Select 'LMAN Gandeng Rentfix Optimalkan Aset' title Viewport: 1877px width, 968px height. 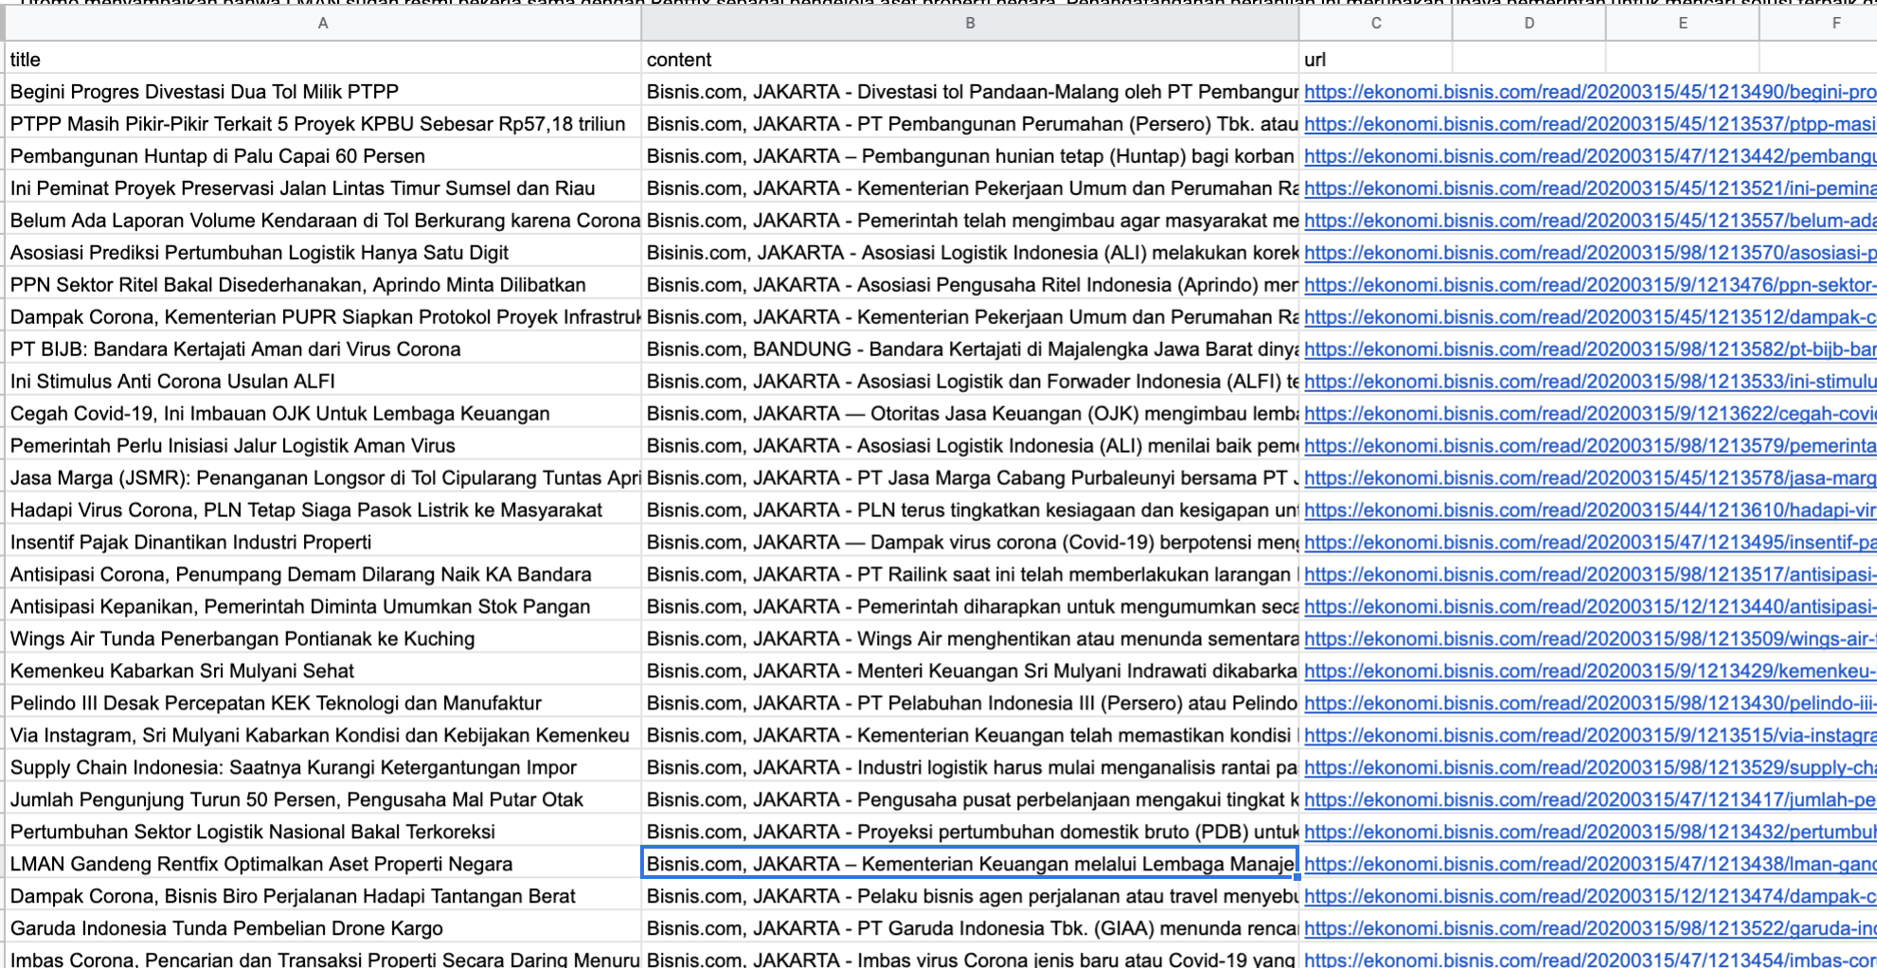323,865
